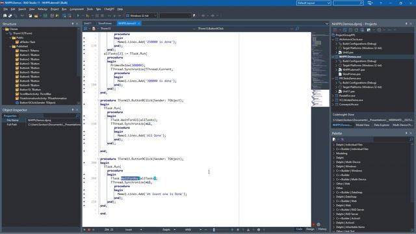The image size is (416, 234).
Task: Select allTasks: ITask in Structure tree
Action: point(27,42)
